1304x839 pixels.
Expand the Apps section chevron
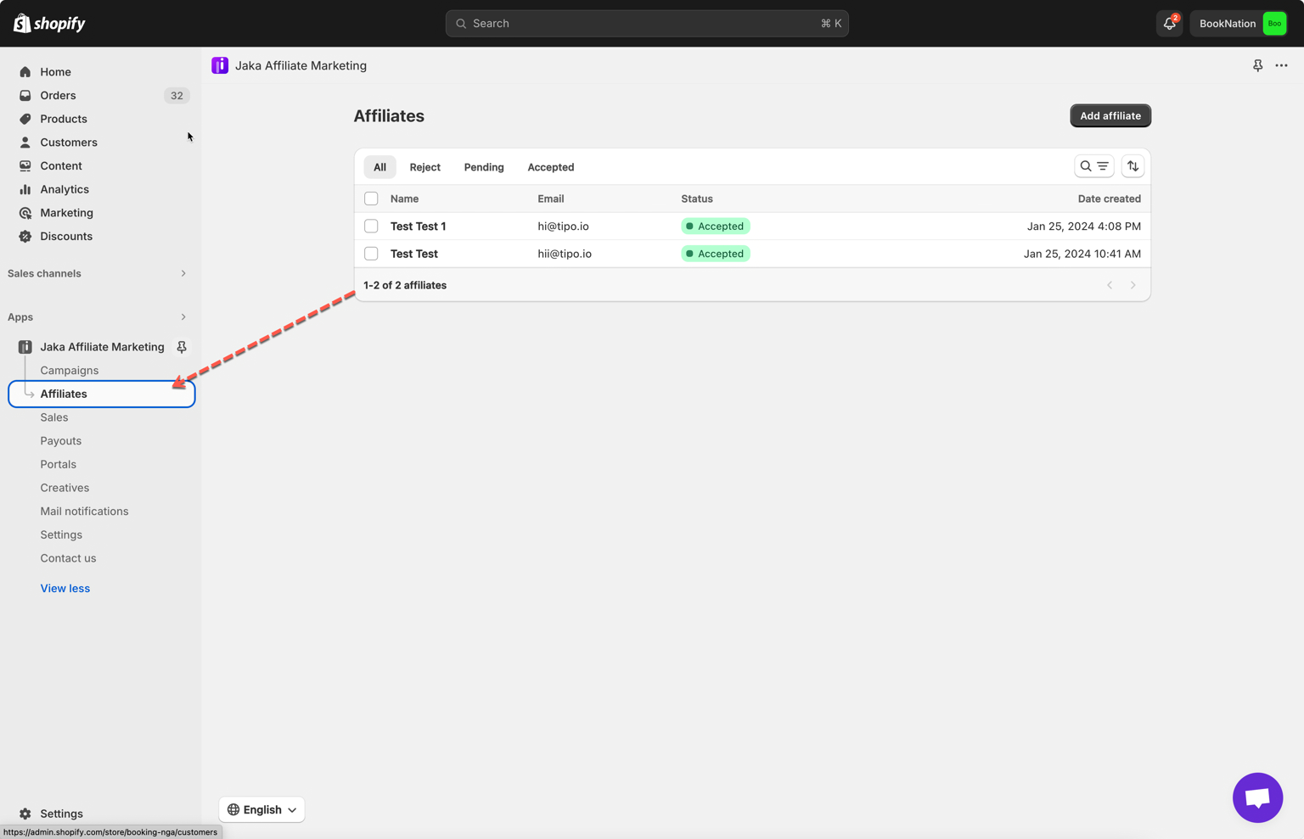[x=183, y=317]
